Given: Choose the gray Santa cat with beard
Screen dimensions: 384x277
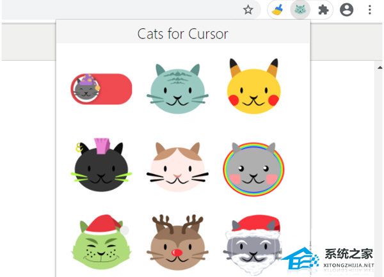Looking at the screenshot, I should point(253,244).
